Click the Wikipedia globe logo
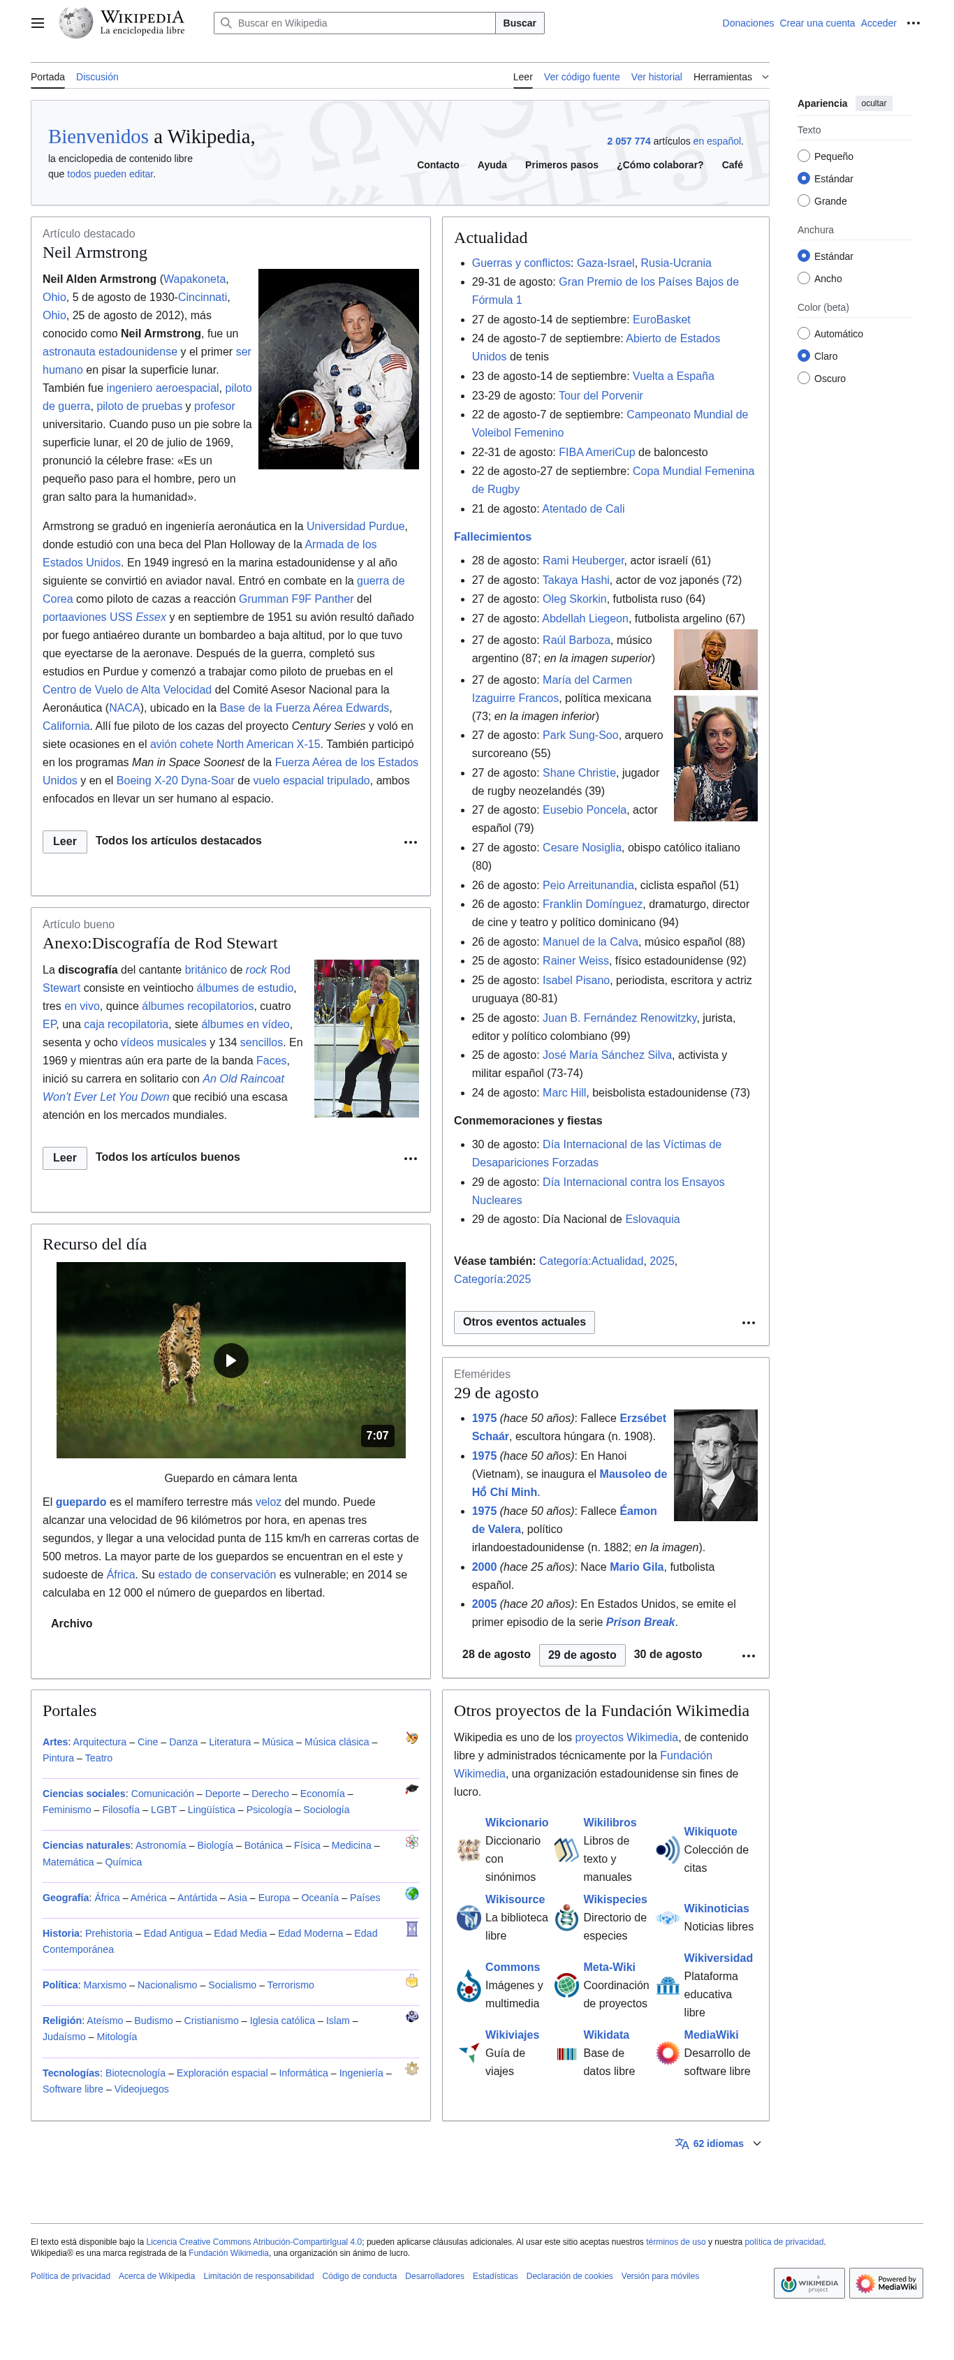The width and height of the screenshot is (954, 2360). (75, 23)
